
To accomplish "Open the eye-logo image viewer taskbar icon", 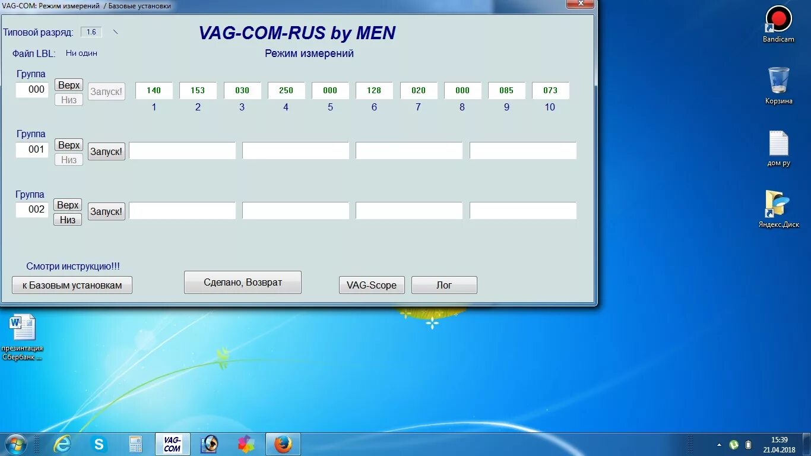I will [x=209, y=444].
